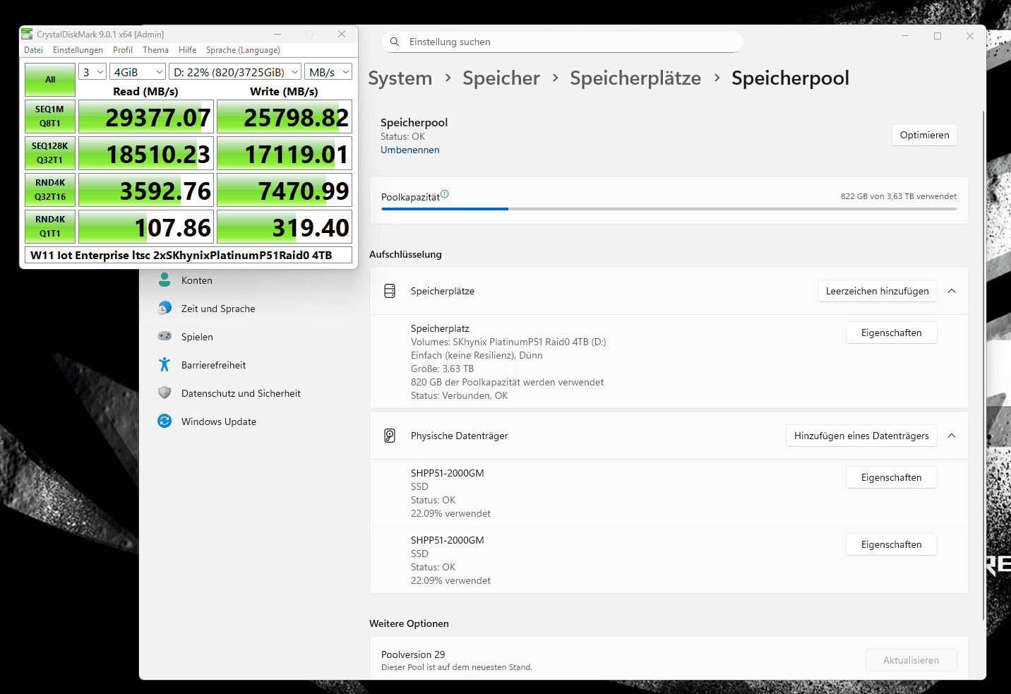Open the drive dropdown showing D: 22%
1011x694 pixels.
pos(235,72)
